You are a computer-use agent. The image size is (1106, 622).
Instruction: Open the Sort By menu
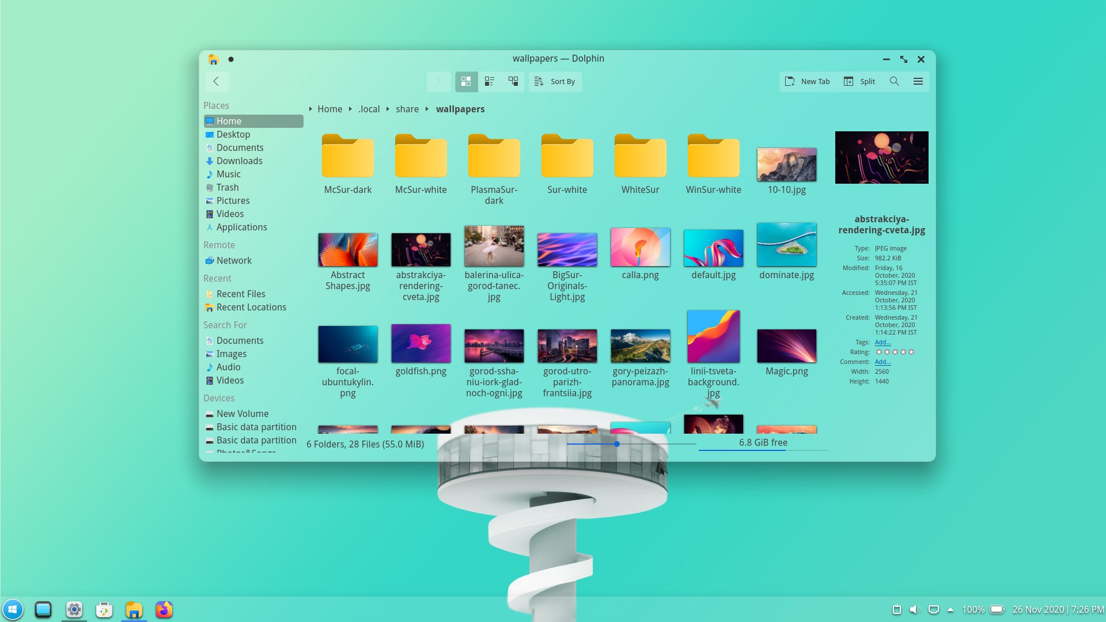point(555,81)
